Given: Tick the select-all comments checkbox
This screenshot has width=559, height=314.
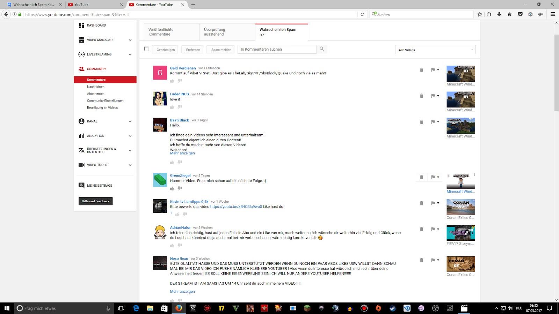Looking at the screenshot, I should [146, 49].
